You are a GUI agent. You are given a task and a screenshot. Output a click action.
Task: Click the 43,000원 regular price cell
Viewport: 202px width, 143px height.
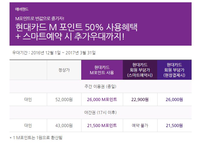click(64, 125)
